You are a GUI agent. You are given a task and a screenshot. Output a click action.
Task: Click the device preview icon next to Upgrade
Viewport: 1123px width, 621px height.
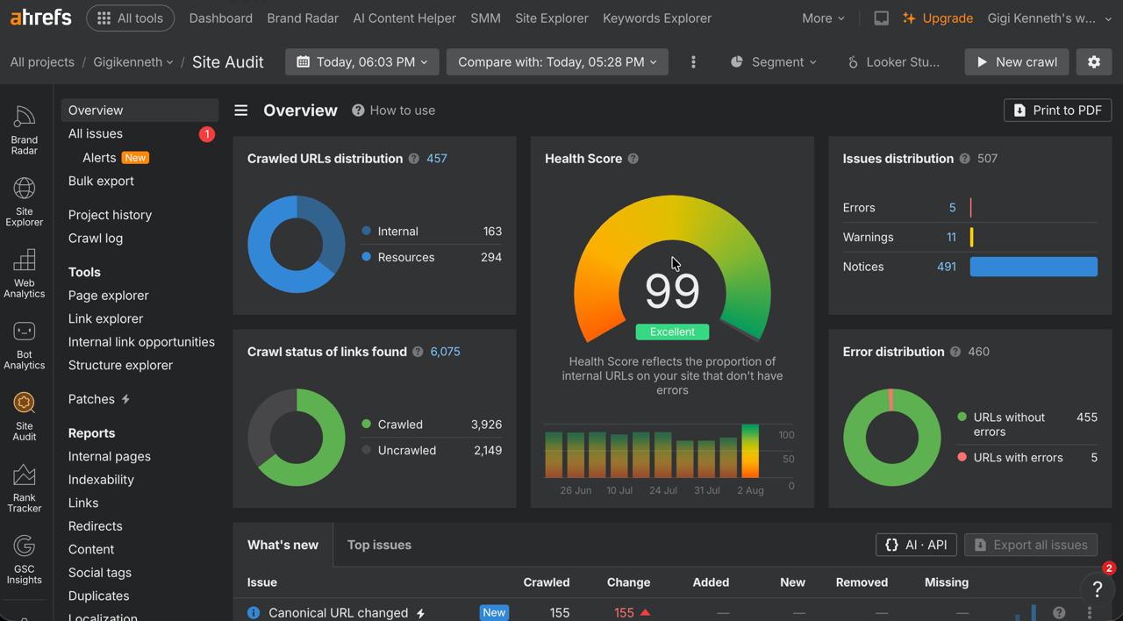tap(881, 18)
